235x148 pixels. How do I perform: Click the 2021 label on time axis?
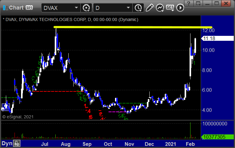pos(170,144)
